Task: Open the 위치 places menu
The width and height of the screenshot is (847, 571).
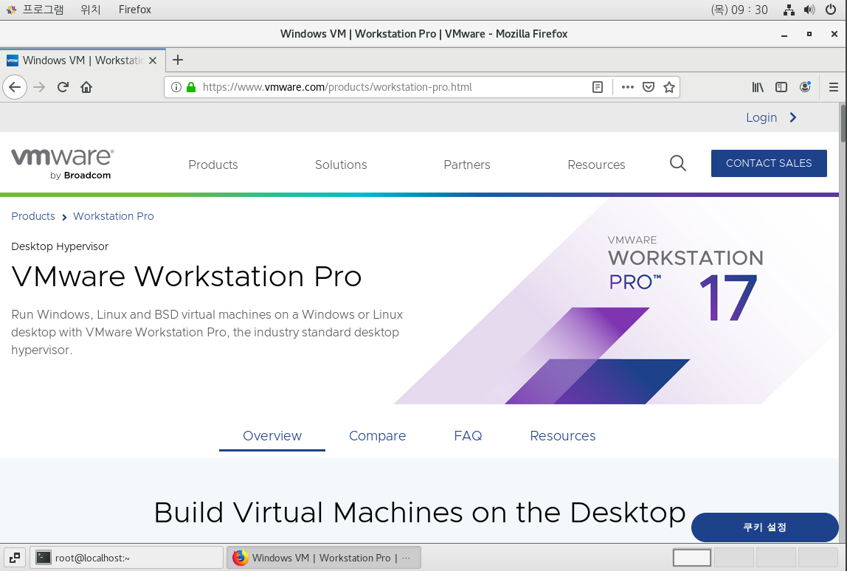Action: (90, 10)
